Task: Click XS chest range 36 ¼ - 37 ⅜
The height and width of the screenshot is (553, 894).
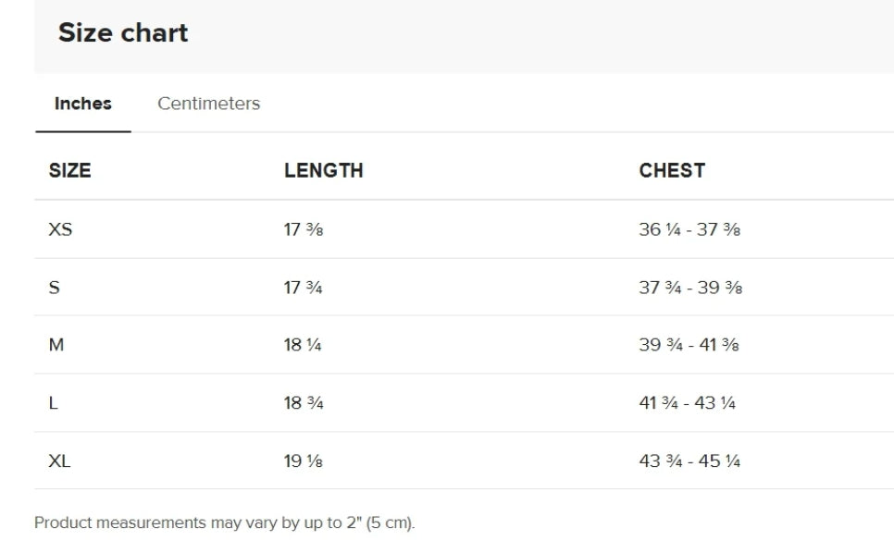Action: (x=689, y=229)
